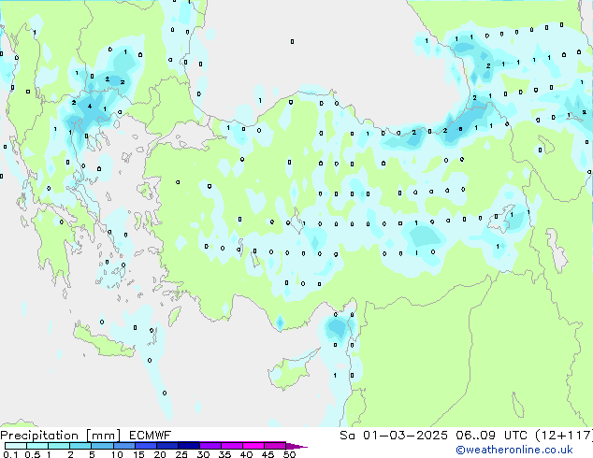Click the legend label '30'
This screenshot has height=458, width=593.
pyautogui.click(x=203, y=454)
